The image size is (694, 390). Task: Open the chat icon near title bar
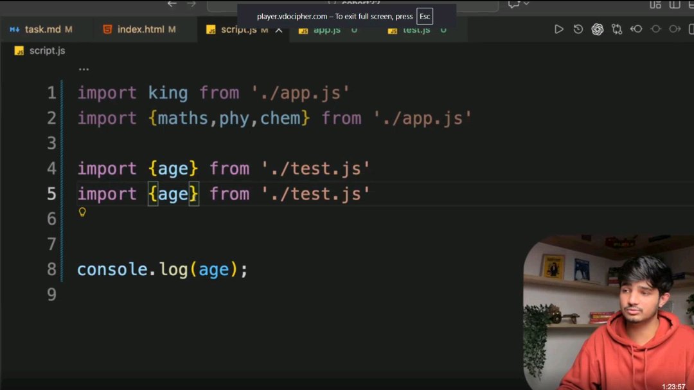point(513,4)
